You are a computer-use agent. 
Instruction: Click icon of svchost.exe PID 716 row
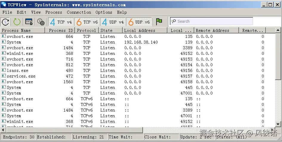tap(4, 59)
